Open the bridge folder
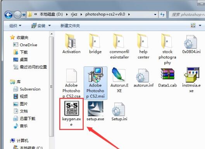Image resolution: width=205 pixels, height=149 pixels. pyautogui.click(x=95, y=44)
